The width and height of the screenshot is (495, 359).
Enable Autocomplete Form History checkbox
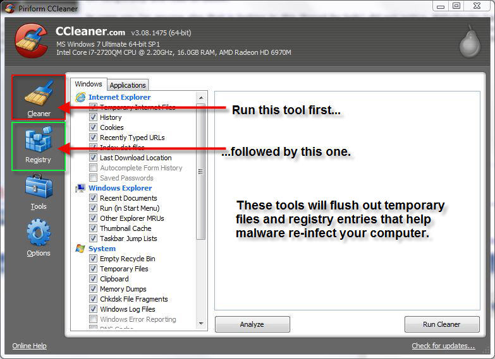(93, 168)
